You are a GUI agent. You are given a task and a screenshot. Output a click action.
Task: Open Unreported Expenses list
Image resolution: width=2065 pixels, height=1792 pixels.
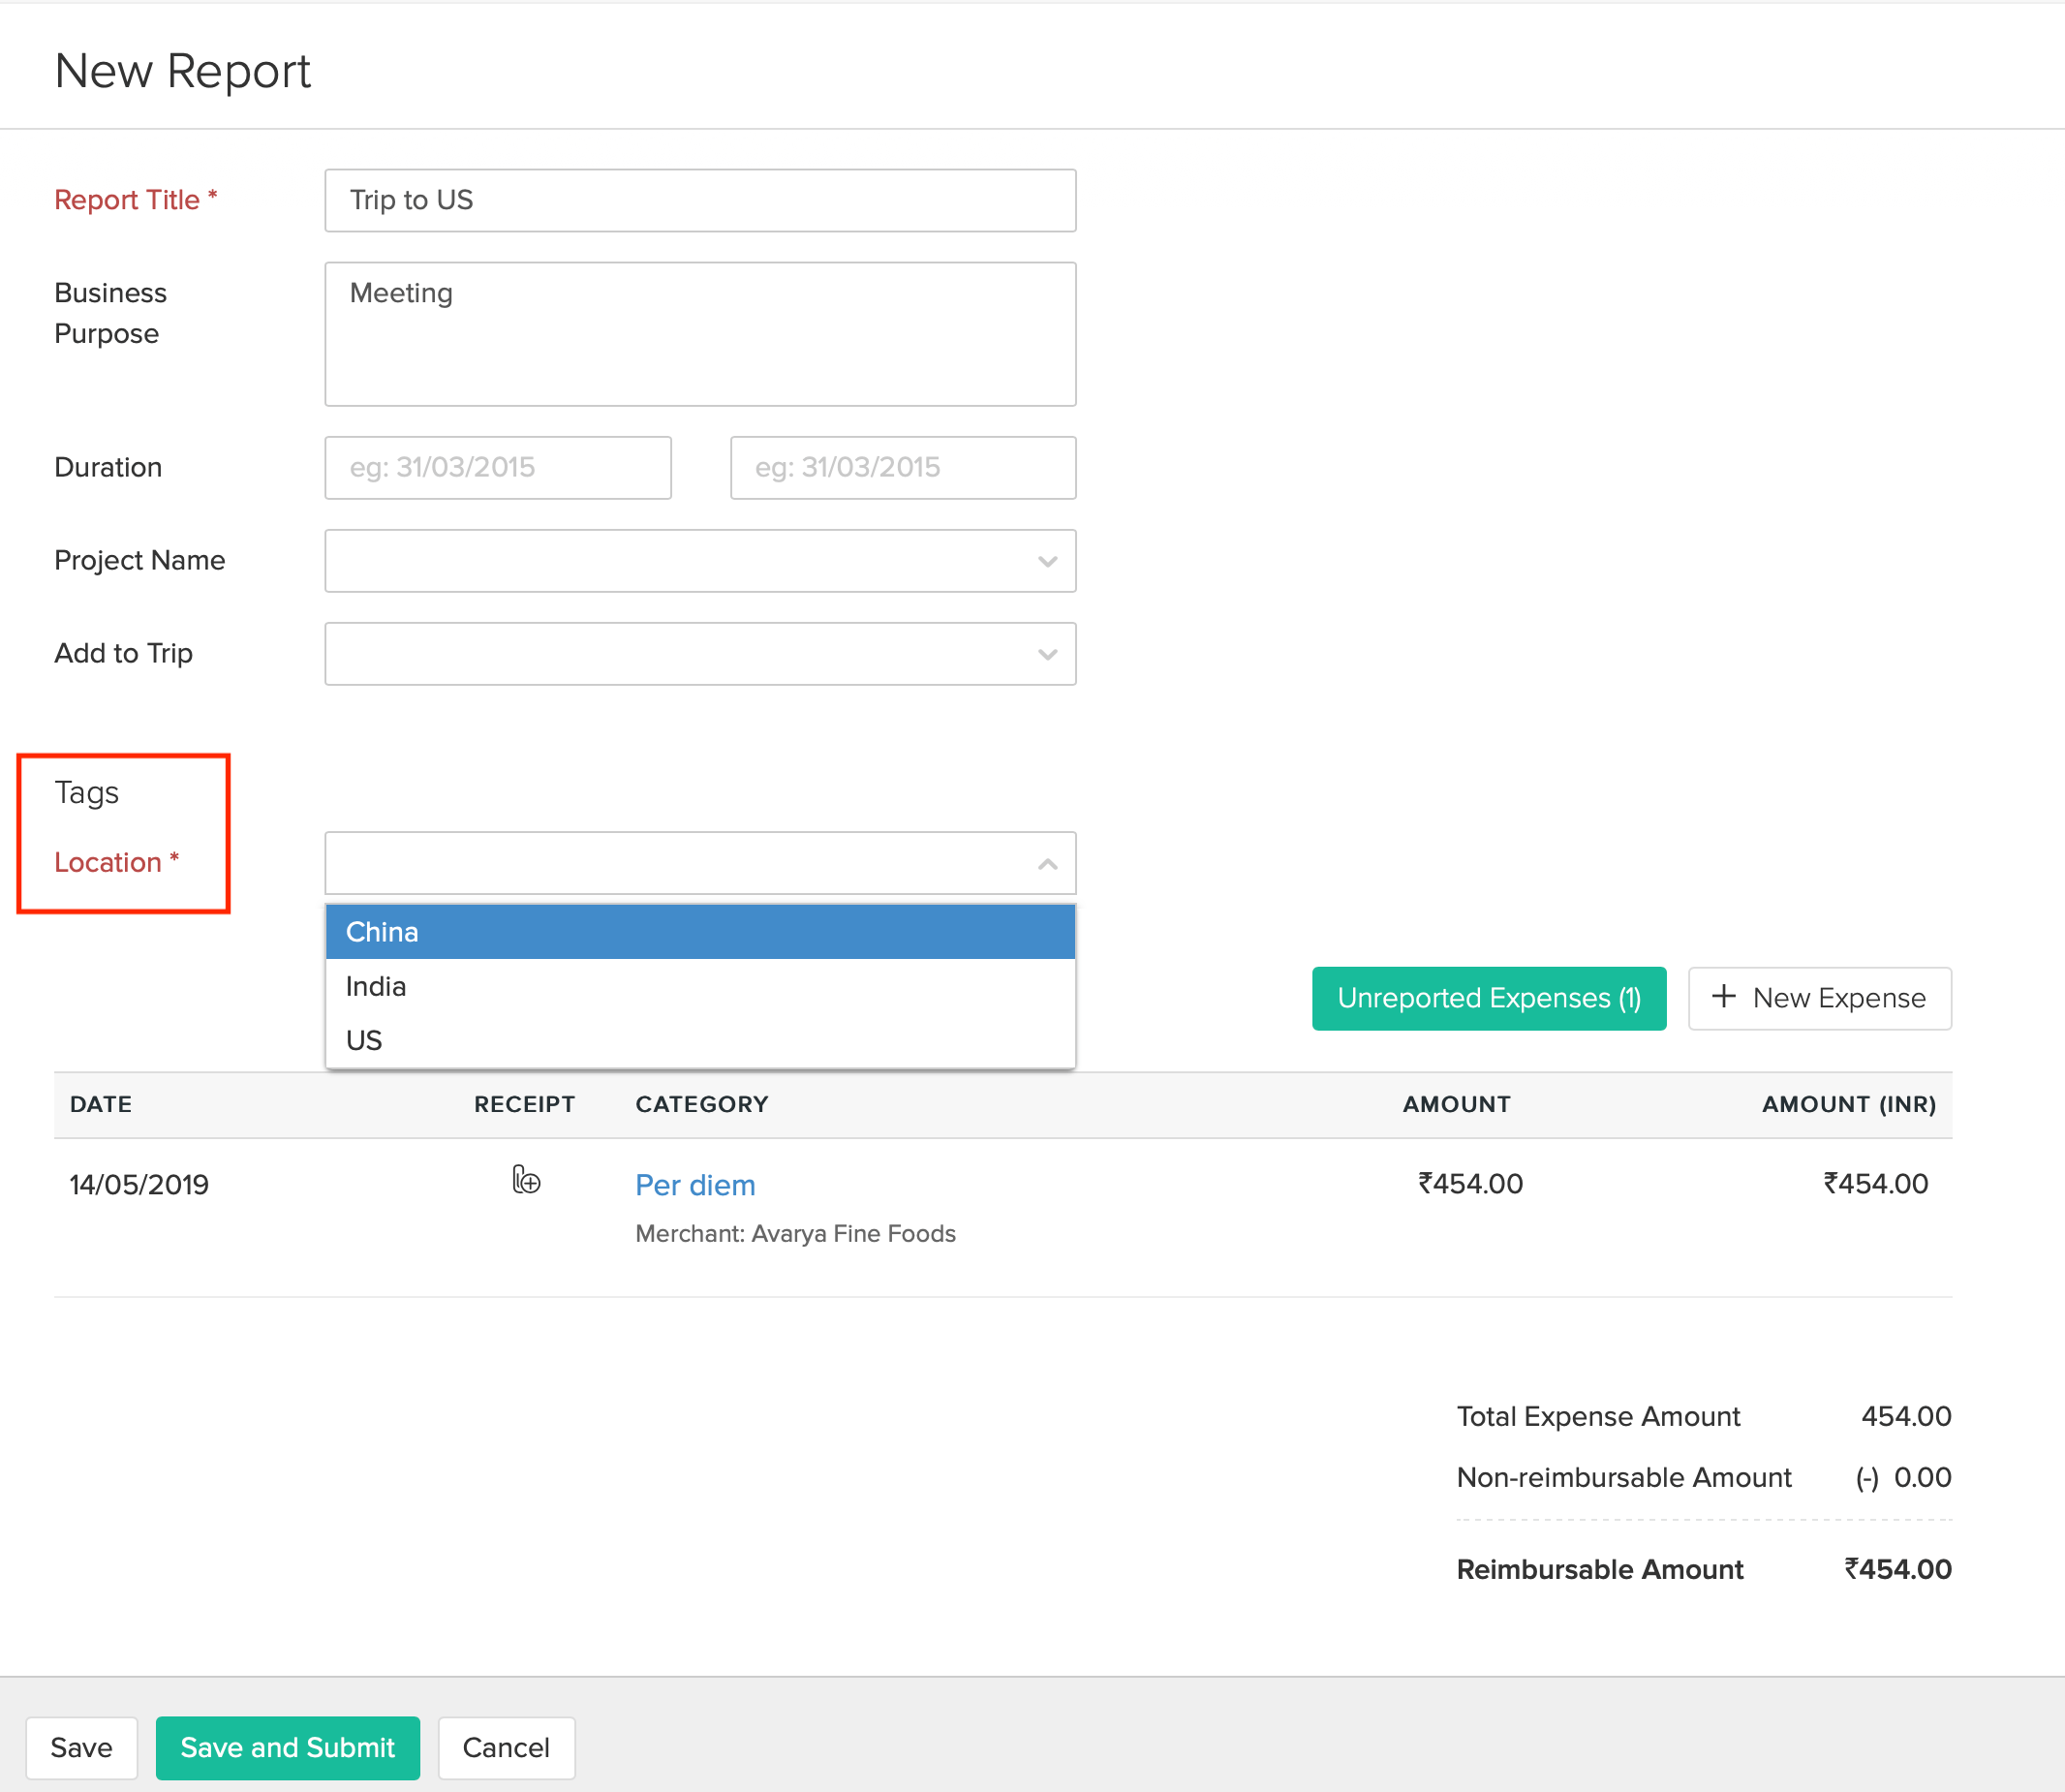[1488, 998]
